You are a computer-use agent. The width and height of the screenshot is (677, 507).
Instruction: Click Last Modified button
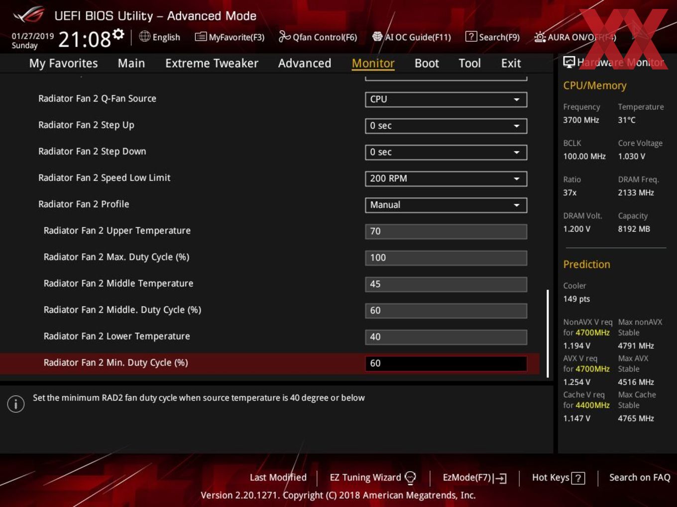click(x=278, y=477)
